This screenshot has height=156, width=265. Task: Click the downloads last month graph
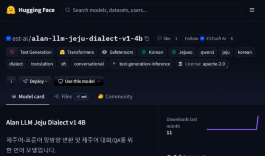pyautogui.click(x=232, y=124)
